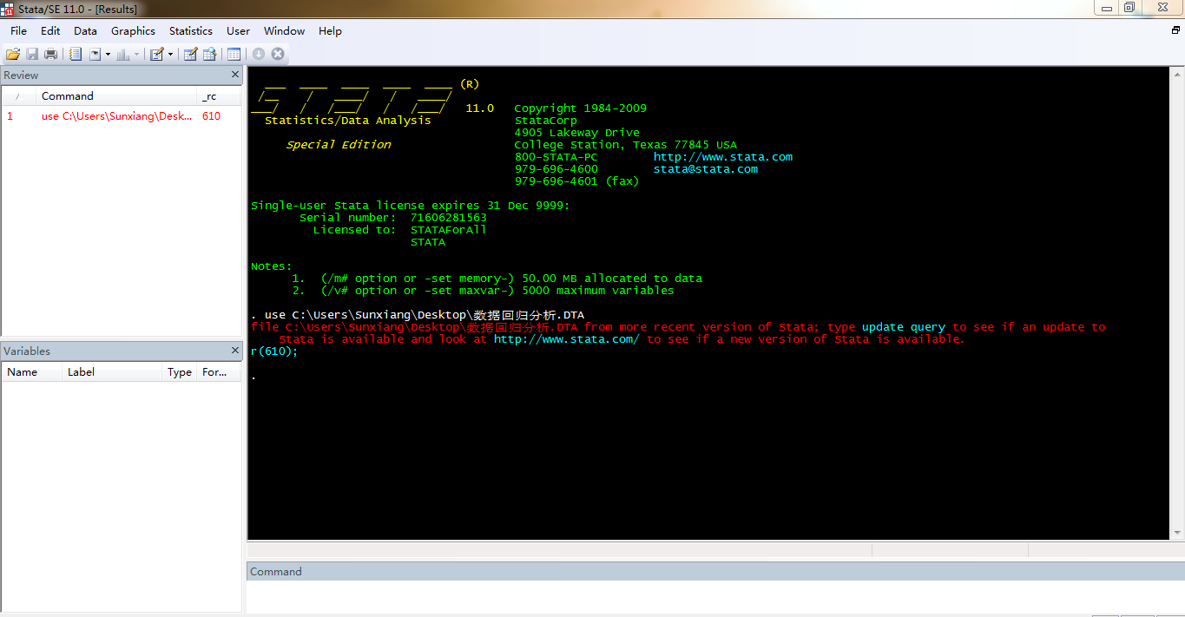Open the File menu
This screenshot has height=617, width=1185.
[19, 30]
